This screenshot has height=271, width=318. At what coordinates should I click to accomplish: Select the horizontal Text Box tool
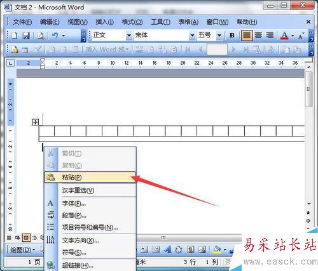[144, 249]
